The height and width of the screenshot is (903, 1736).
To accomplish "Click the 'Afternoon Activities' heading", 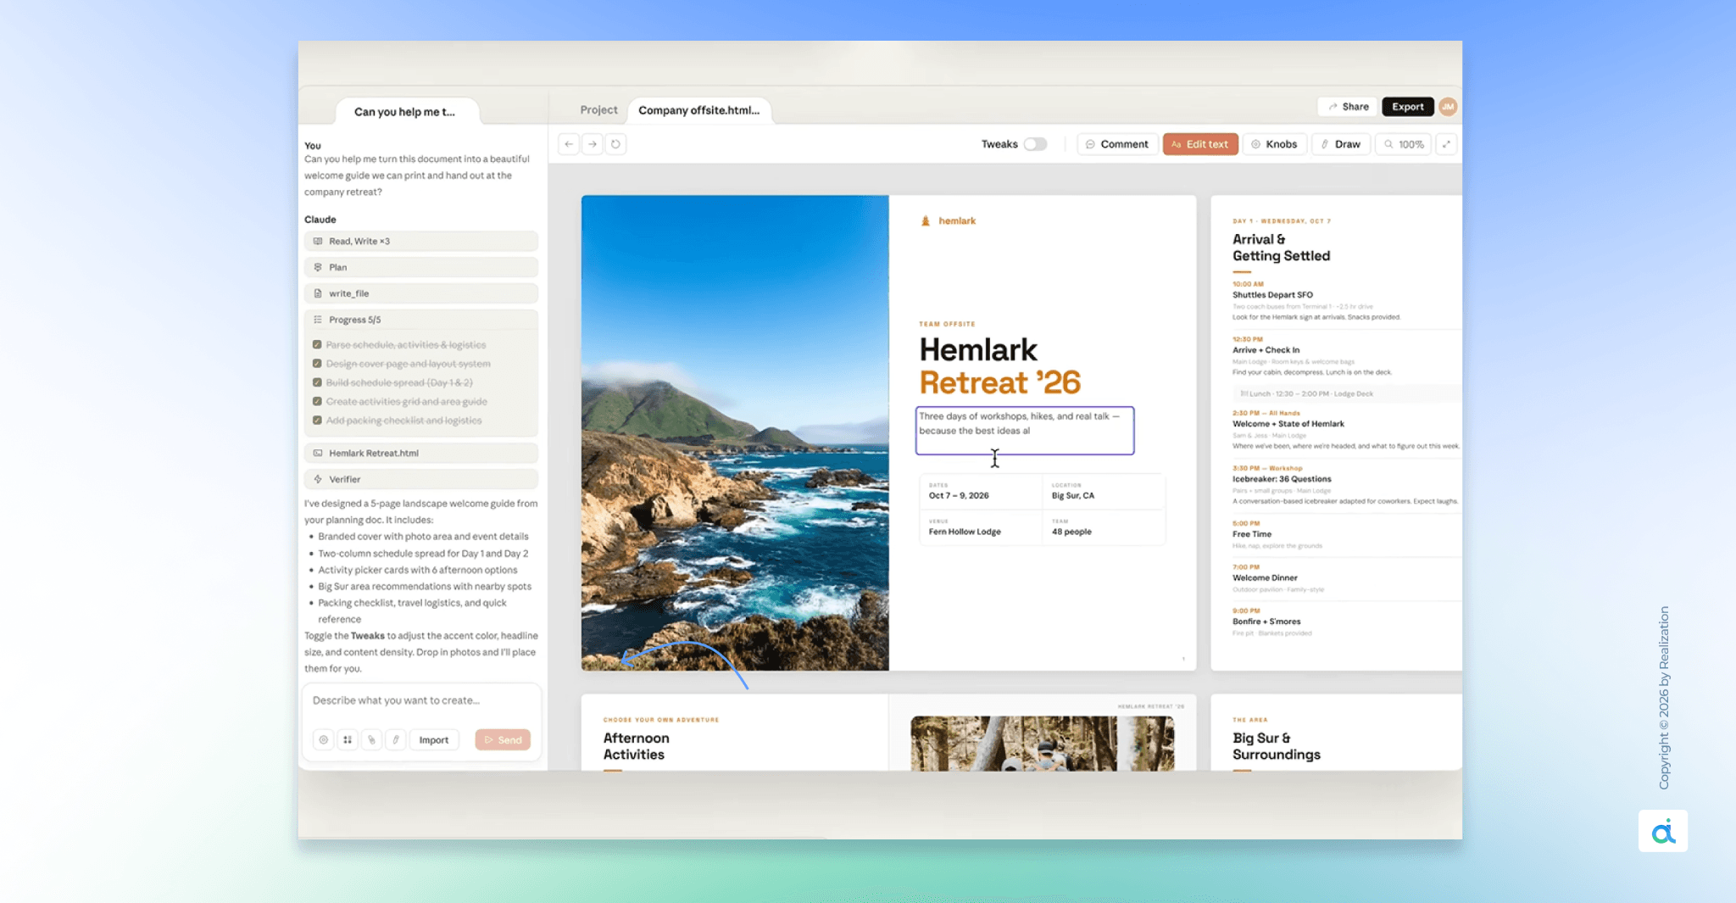I will pos(636,746).
